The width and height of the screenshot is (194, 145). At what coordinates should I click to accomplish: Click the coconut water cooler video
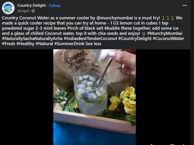point(94,97)
